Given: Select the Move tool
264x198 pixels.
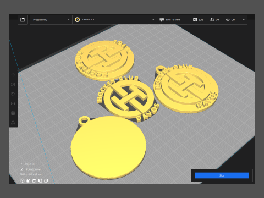Looking at the screenshot, I should click(x=13, y=75).
